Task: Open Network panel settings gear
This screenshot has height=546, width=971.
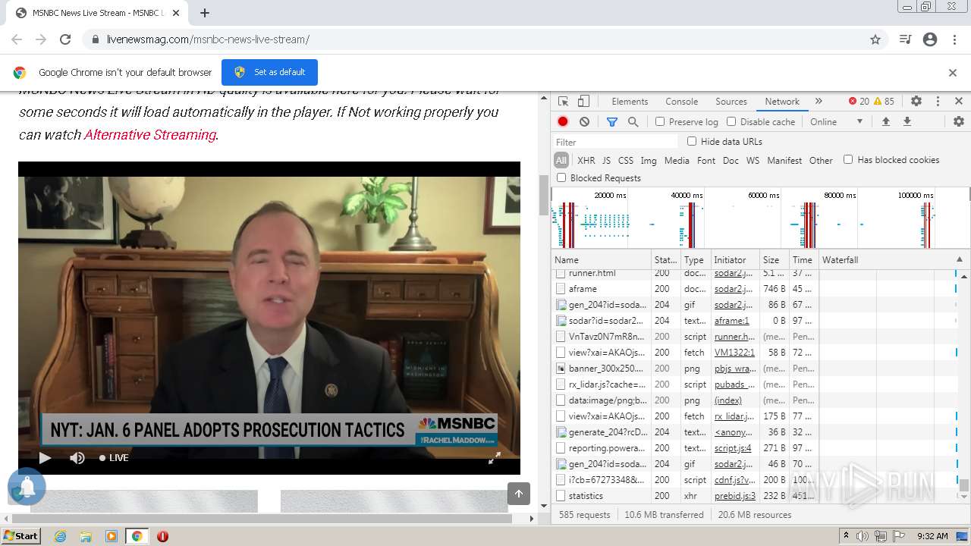Action: tap(959, 121)
